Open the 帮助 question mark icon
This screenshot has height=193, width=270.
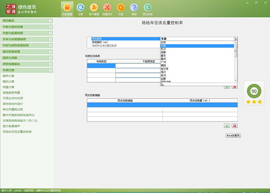coord(134,9)
